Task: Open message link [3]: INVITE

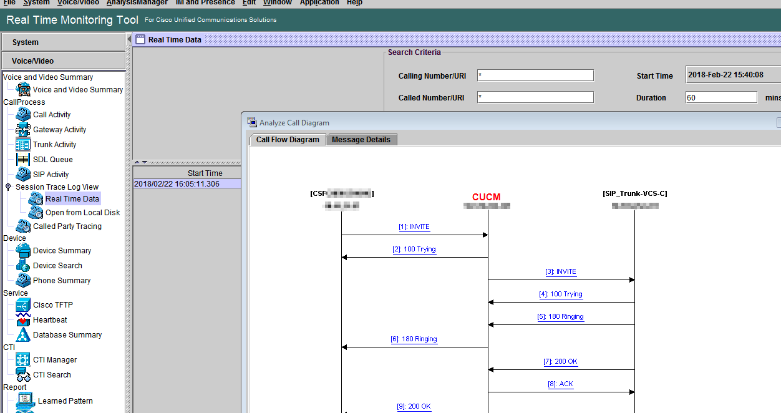Action: [x=561, y=272]
